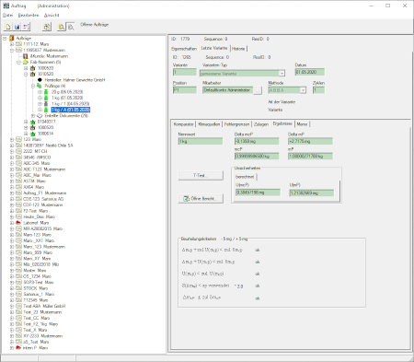Switch to the Eigenschaften tab
The width and height of the screenshot is (414, 362).
click(x=184, y=49)
